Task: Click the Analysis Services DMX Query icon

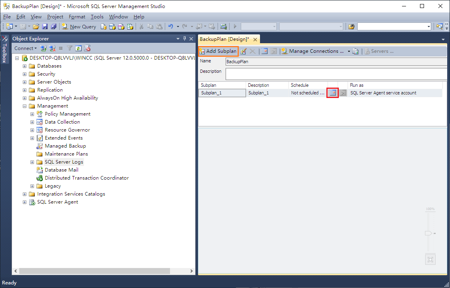Action: coord(121,27)
